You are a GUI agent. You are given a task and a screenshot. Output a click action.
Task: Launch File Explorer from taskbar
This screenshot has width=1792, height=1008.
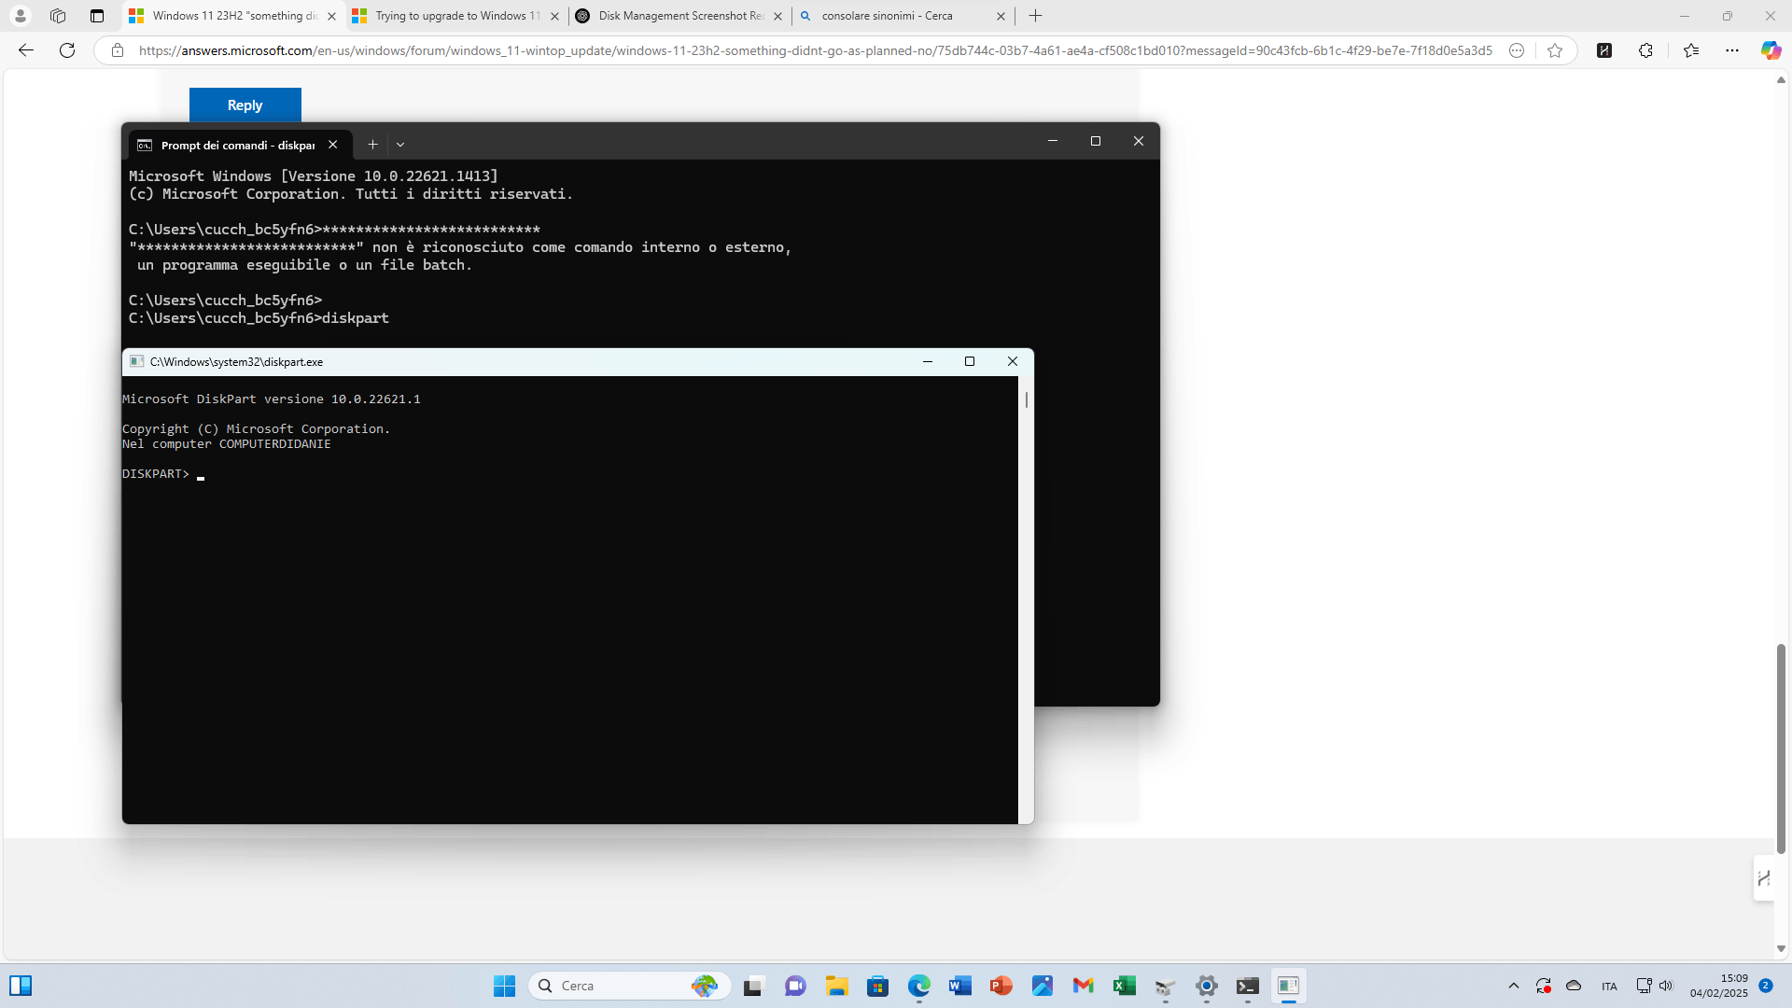pyautogui.click(x=836, y=986)
